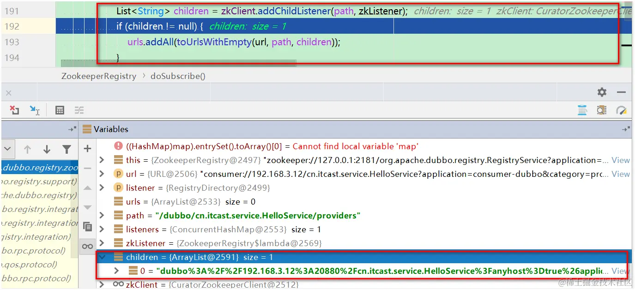Go to previous frame with up arrow
Screen dimensions: 635x290
pos(27,149)
